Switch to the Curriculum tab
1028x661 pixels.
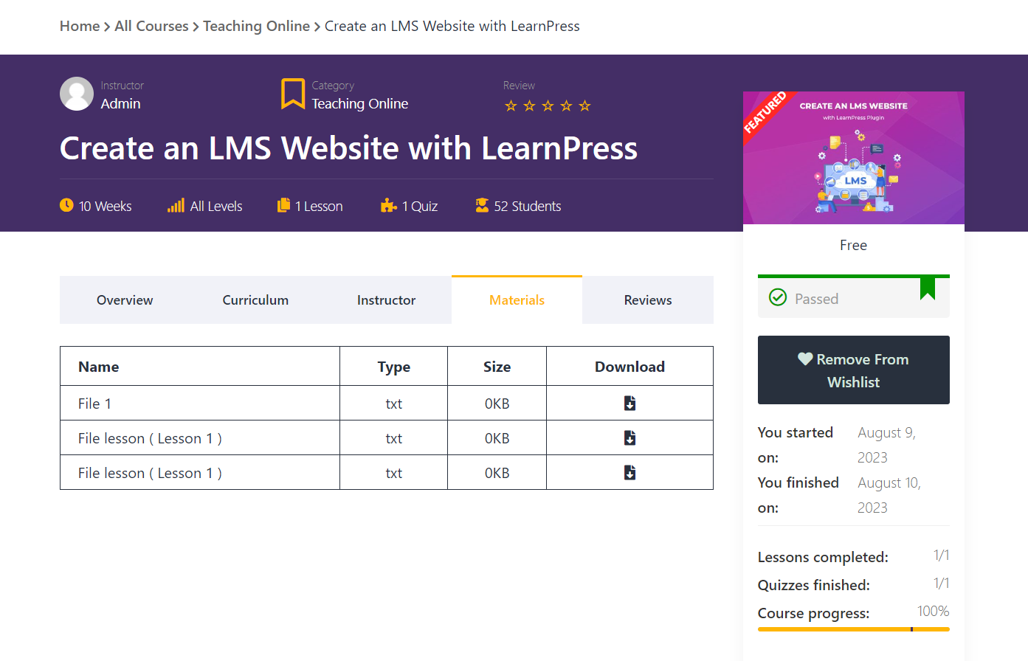click(255, 300)
